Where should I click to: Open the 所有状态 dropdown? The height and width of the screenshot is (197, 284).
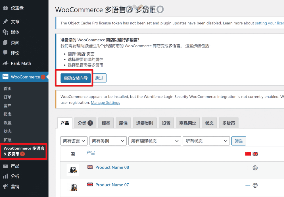pyautogui.click(x=206, y=141)
